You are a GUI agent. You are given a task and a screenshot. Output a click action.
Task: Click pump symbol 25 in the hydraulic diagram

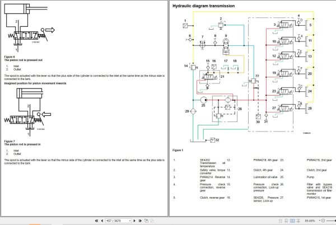(x=204, y=100)
